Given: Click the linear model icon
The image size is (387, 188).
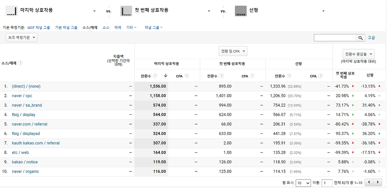Looking at the screenshot, I should click(x=241, y=11).
